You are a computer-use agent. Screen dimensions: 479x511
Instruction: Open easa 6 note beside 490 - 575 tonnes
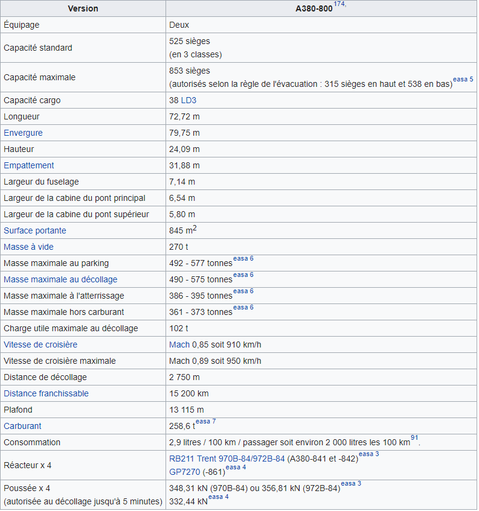pyautogui.click(x=243, y=275)
